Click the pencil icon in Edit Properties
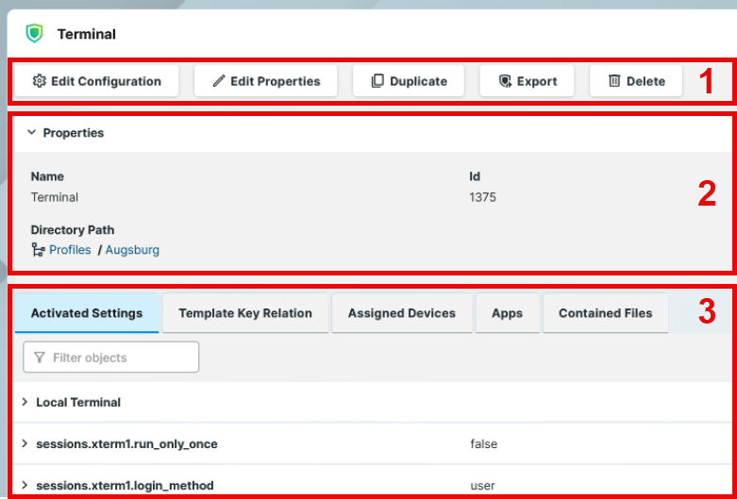The image size is (737, 499). coord(219,81)
